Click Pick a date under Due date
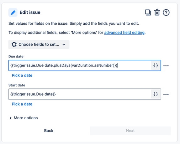This screenshot has height=144, width=180. [x=22, y=75]
